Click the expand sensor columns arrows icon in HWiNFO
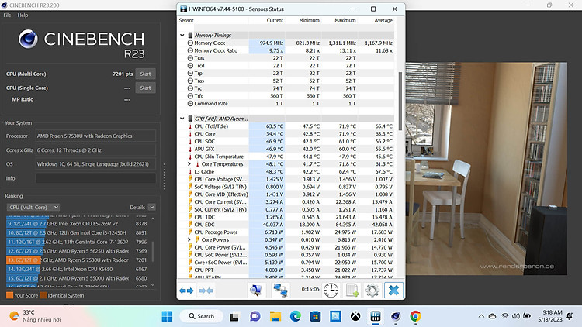Screen dimensions: 582x327 pyautogui.click(x=186, y=291)
